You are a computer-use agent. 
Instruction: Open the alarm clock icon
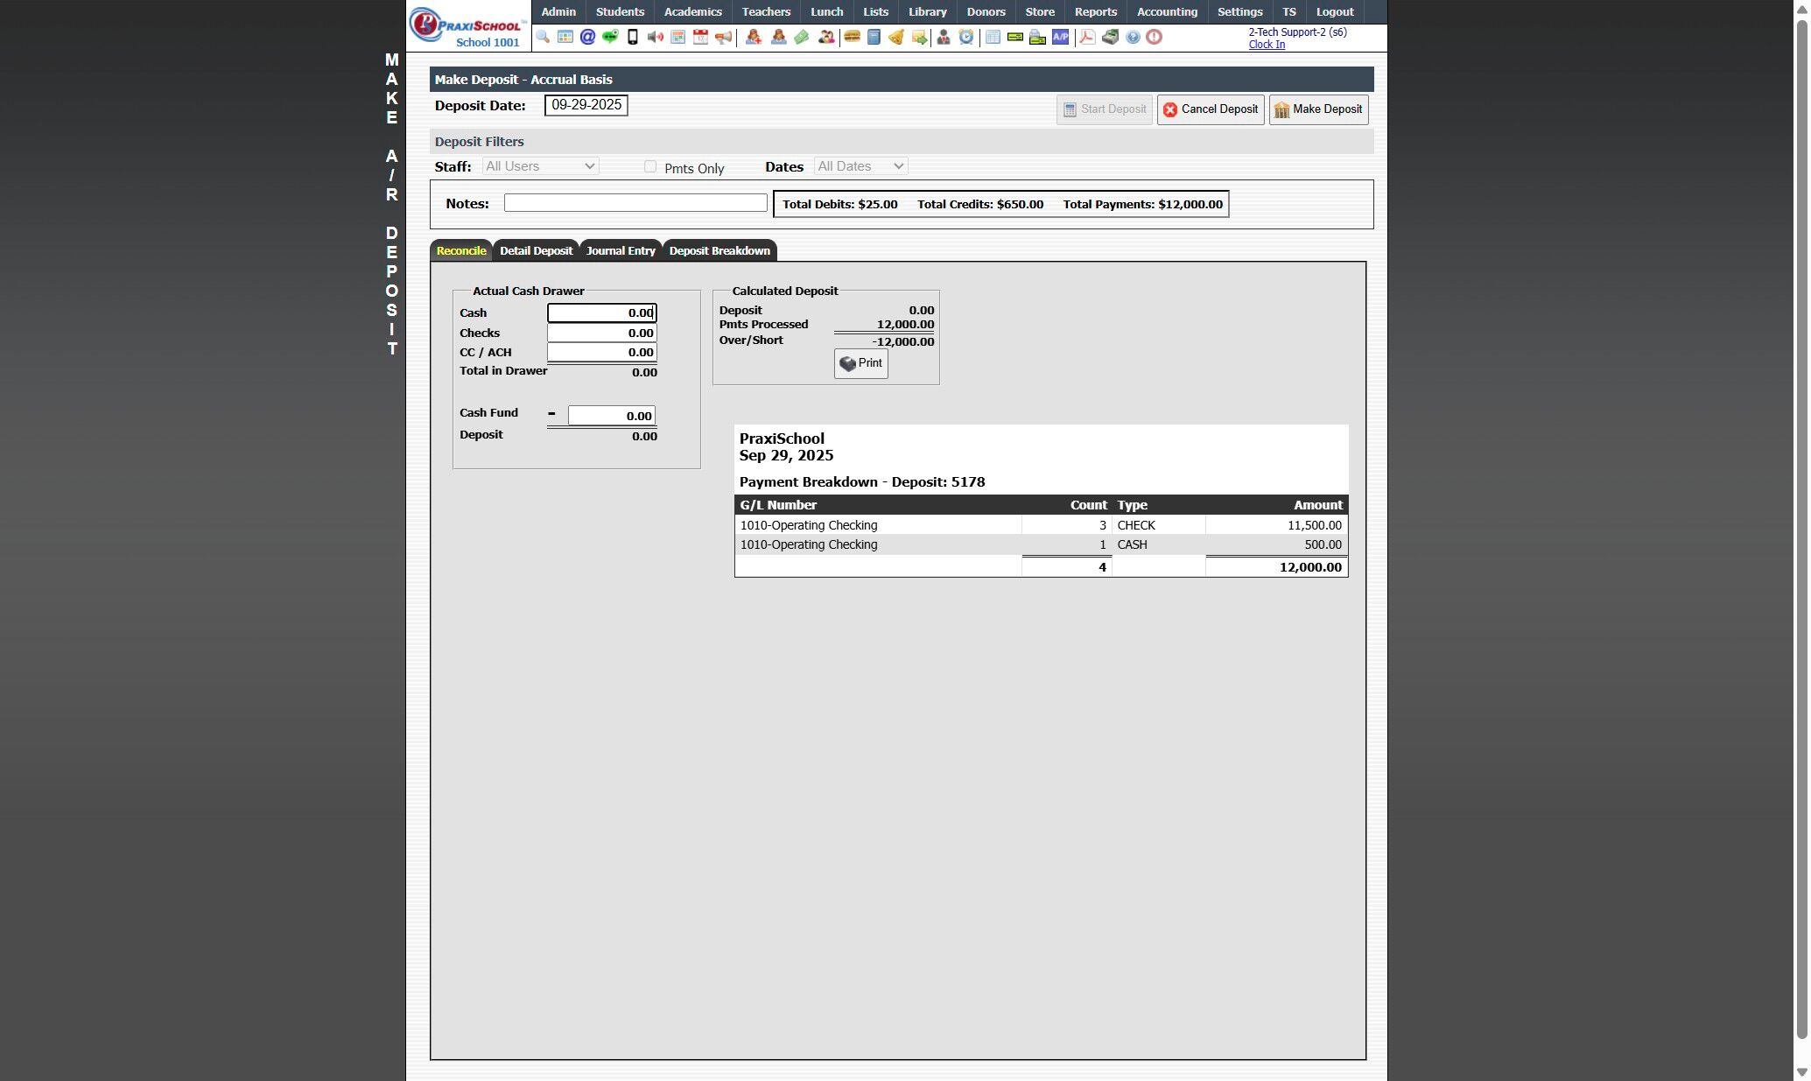tap(966, 37)
